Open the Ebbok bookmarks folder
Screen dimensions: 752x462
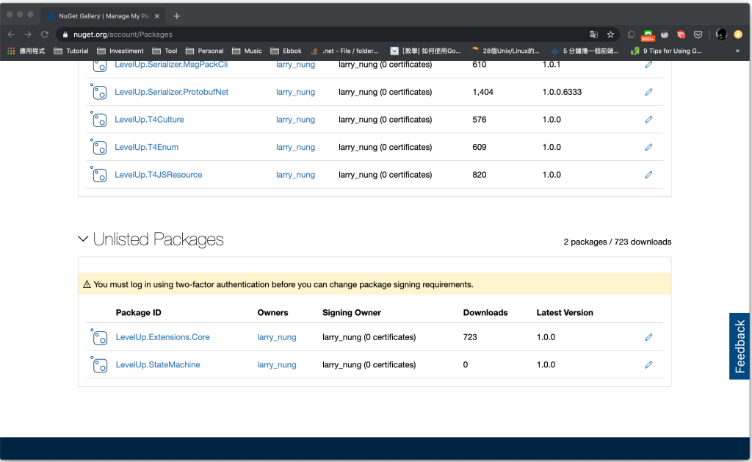(x=286, y=51)
